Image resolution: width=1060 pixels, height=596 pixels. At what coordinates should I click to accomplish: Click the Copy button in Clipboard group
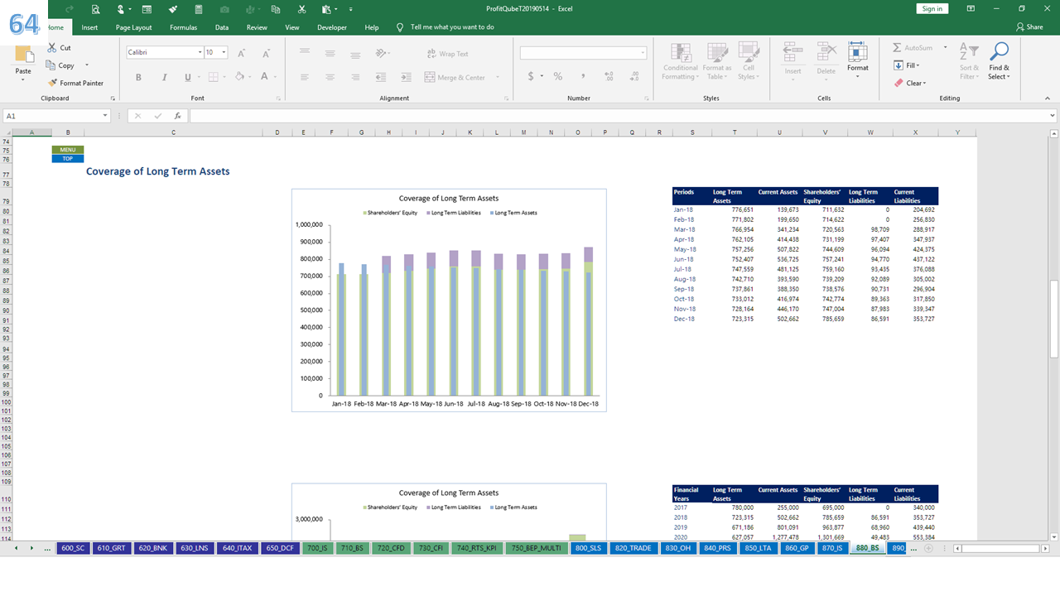[x=60, y=65]
